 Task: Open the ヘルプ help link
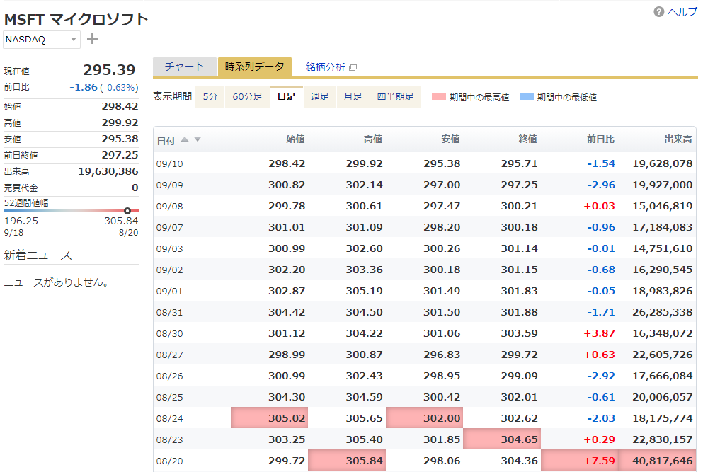pos(682,12)
